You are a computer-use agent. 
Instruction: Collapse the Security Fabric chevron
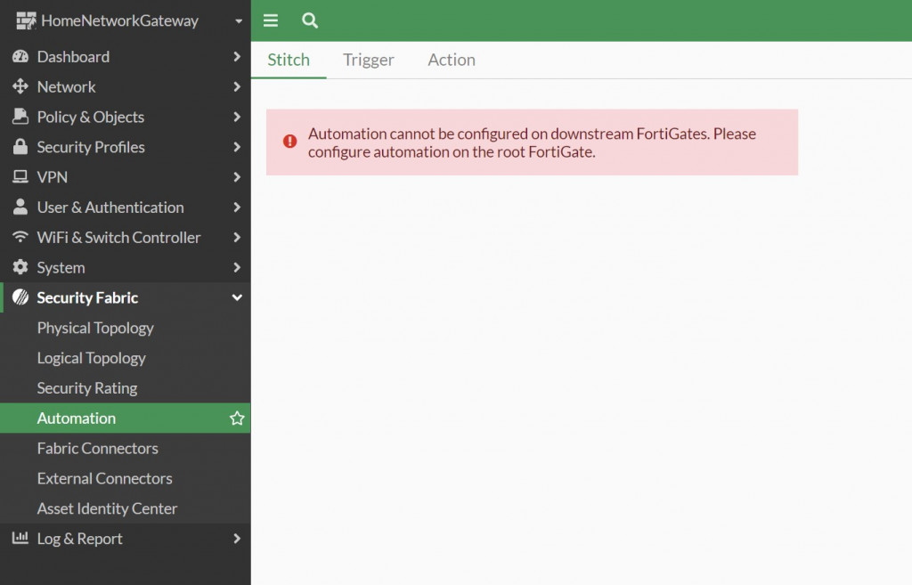coord(237,297)
